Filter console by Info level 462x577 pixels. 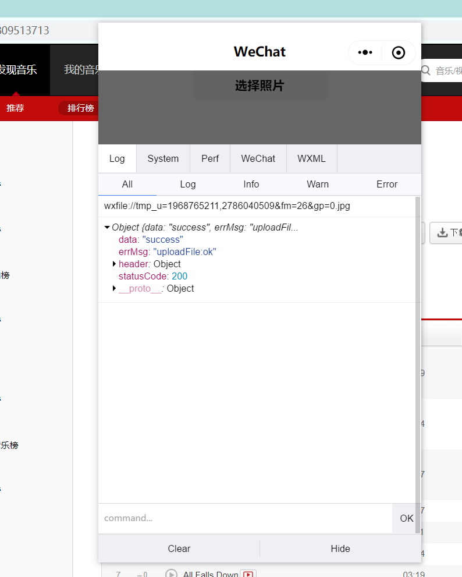click(x=251, y=185)
